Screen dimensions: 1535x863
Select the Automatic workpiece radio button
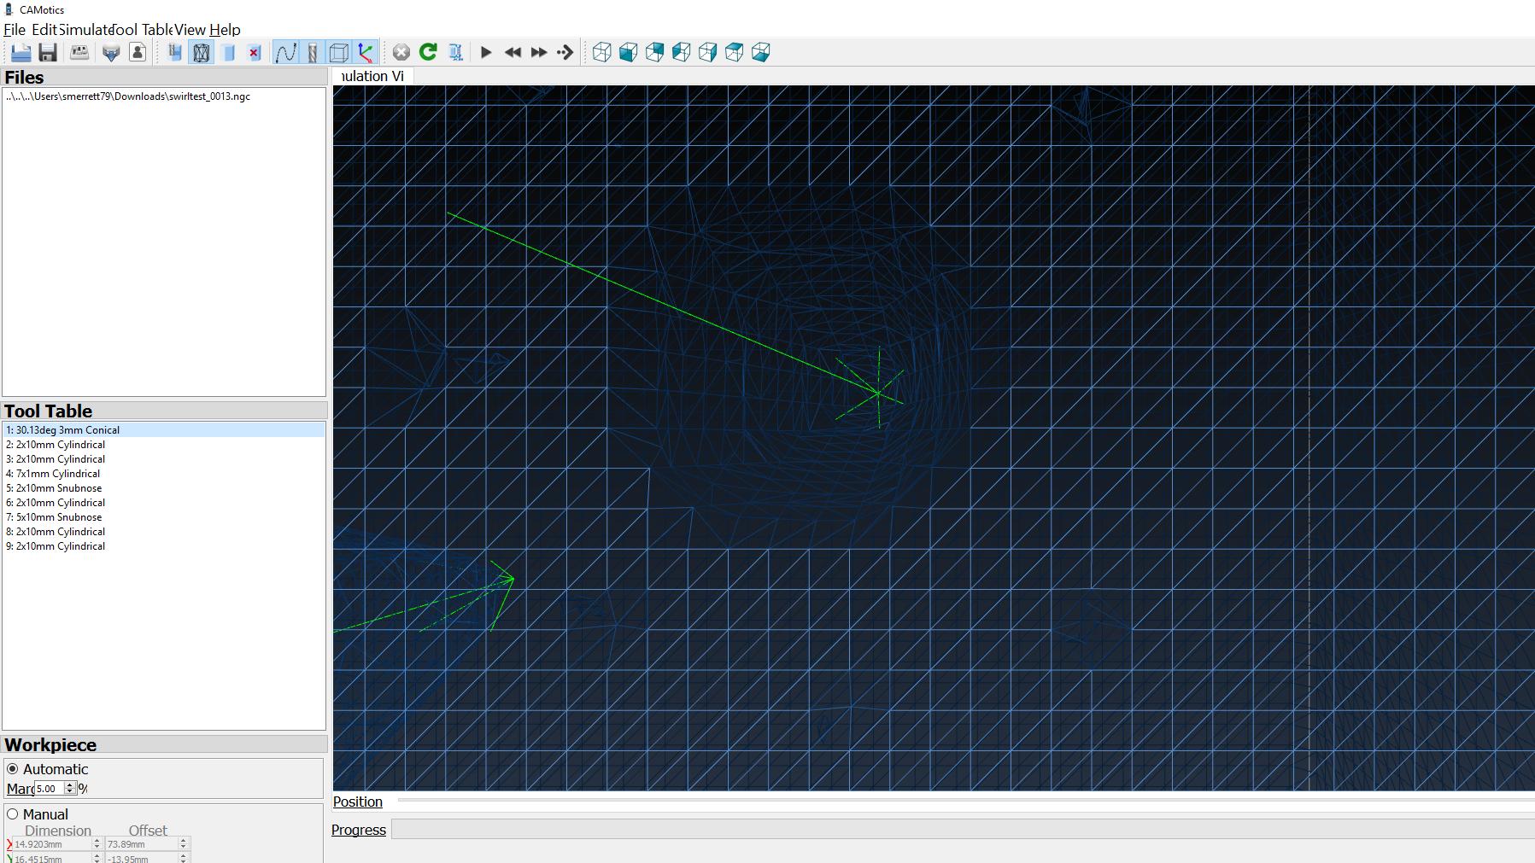(x=13, y=769)
